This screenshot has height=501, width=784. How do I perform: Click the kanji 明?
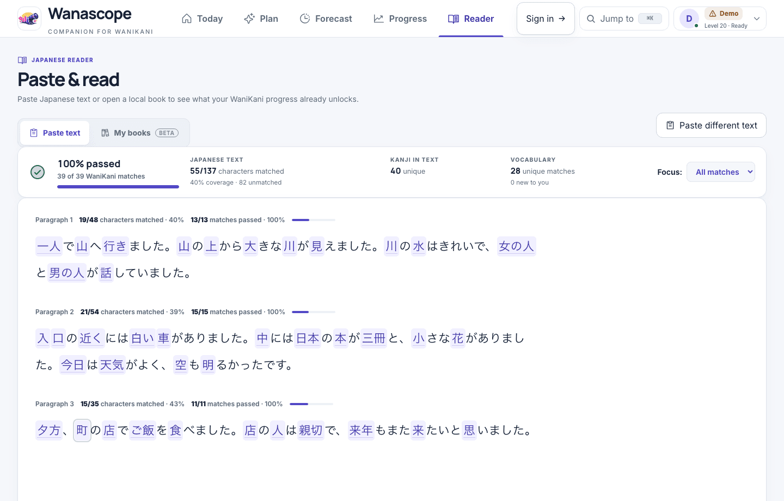click(208, 365)
